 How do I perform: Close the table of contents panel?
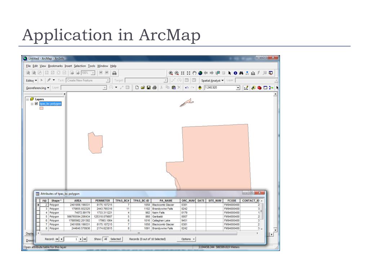[65, 94]
